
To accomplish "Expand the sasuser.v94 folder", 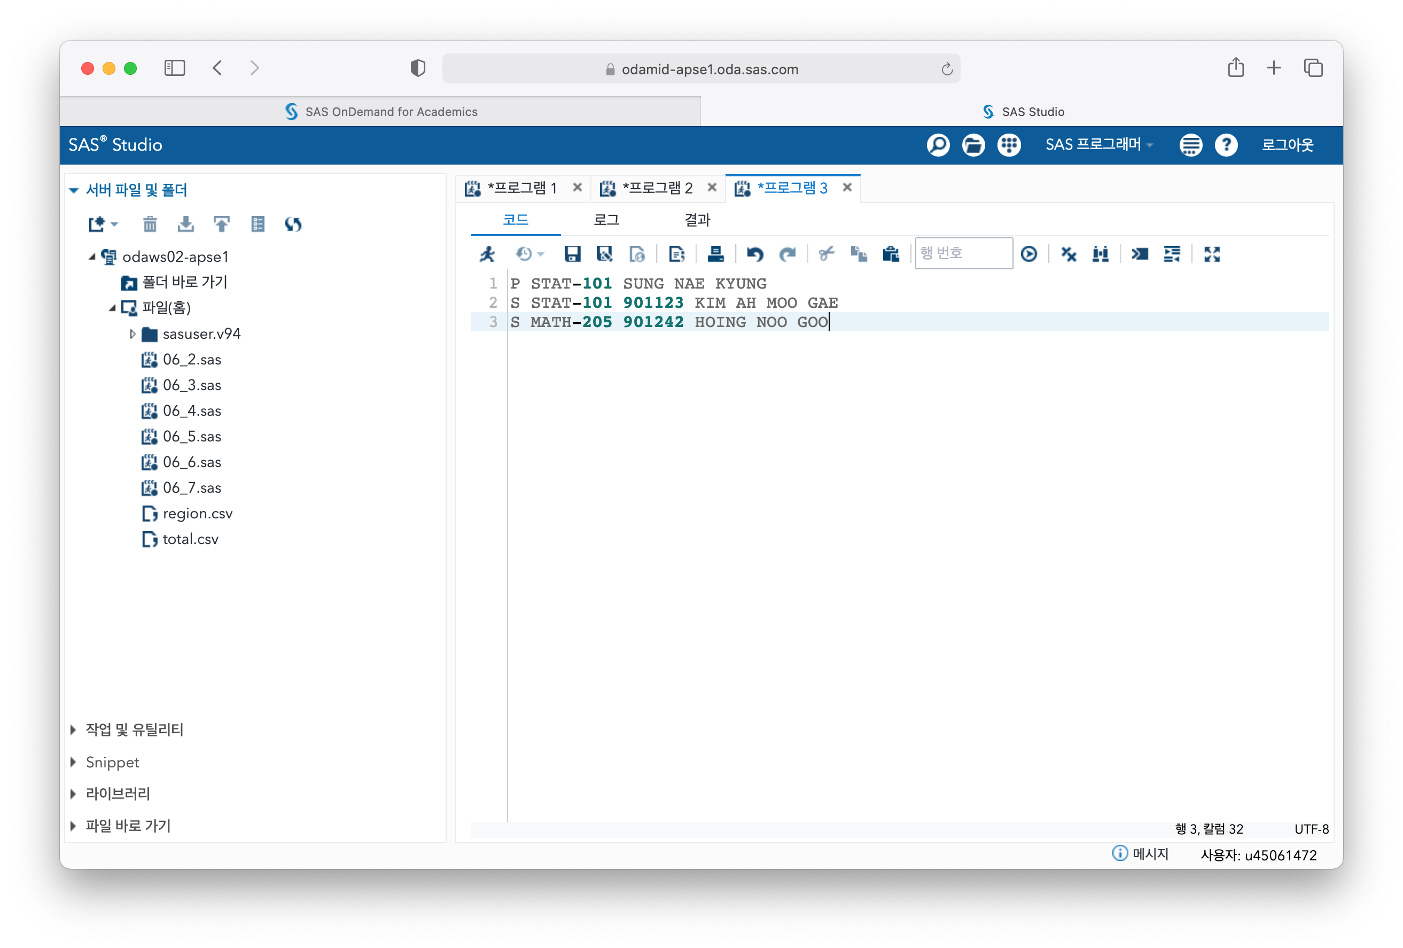I will tap(132, 334).
